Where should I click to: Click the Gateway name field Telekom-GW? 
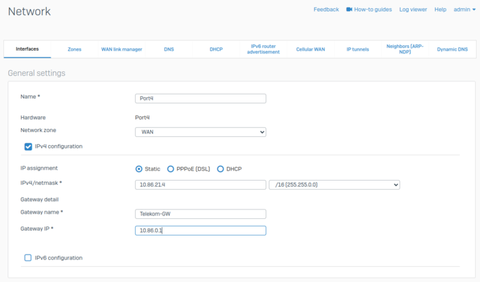[200, 214]
